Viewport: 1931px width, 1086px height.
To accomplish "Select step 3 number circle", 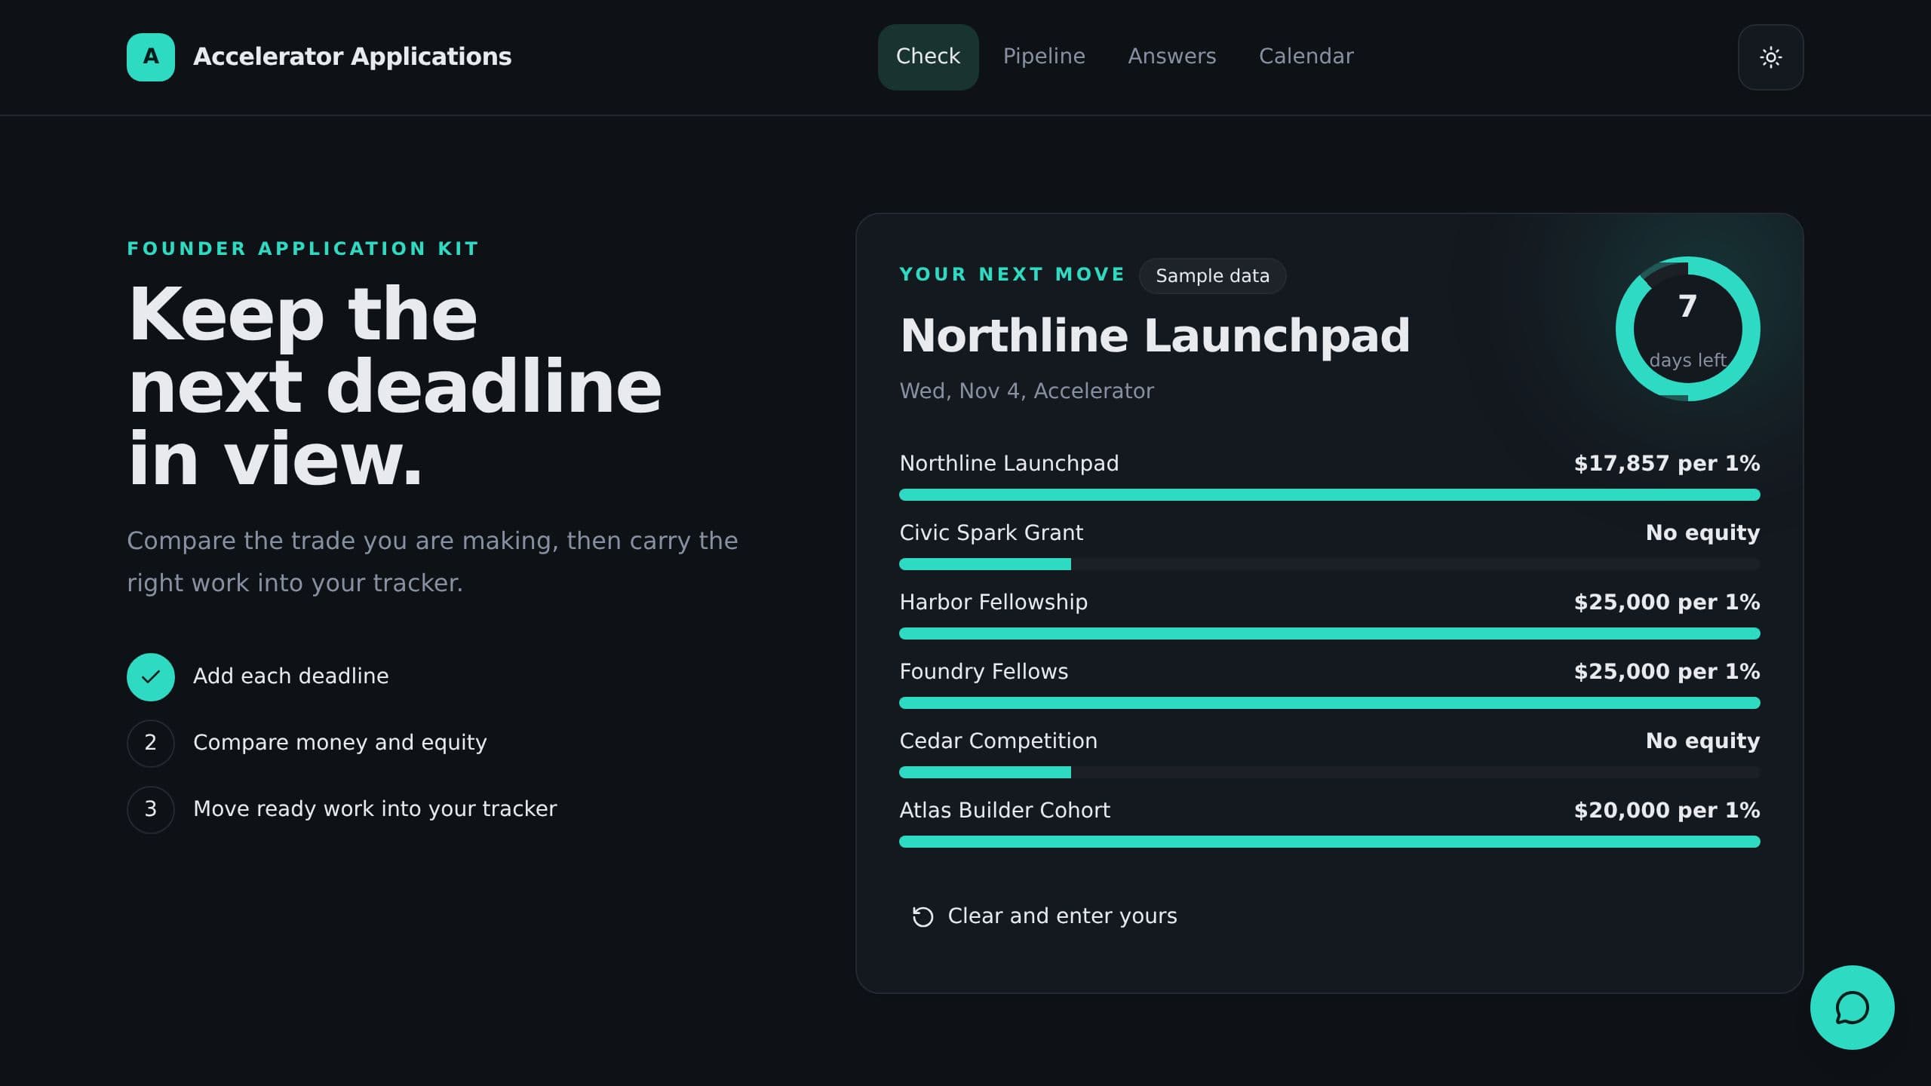I will [x=151, y=809].
